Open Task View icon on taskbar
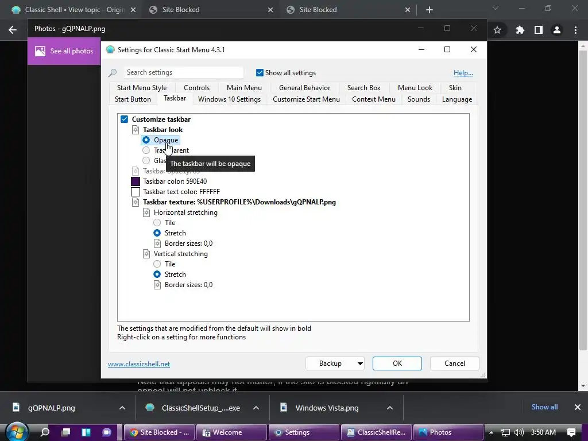Image resolution: width=588 pixels, height=441 pixels. coord(65,432)
